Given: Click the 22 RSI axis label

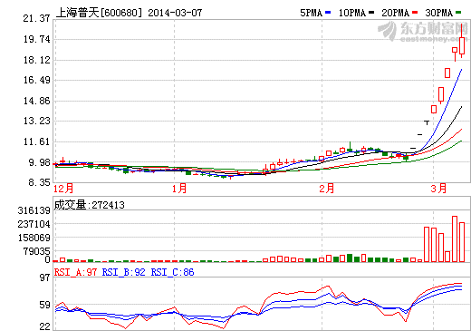Looking at the screenshot, I should [45, 326].
